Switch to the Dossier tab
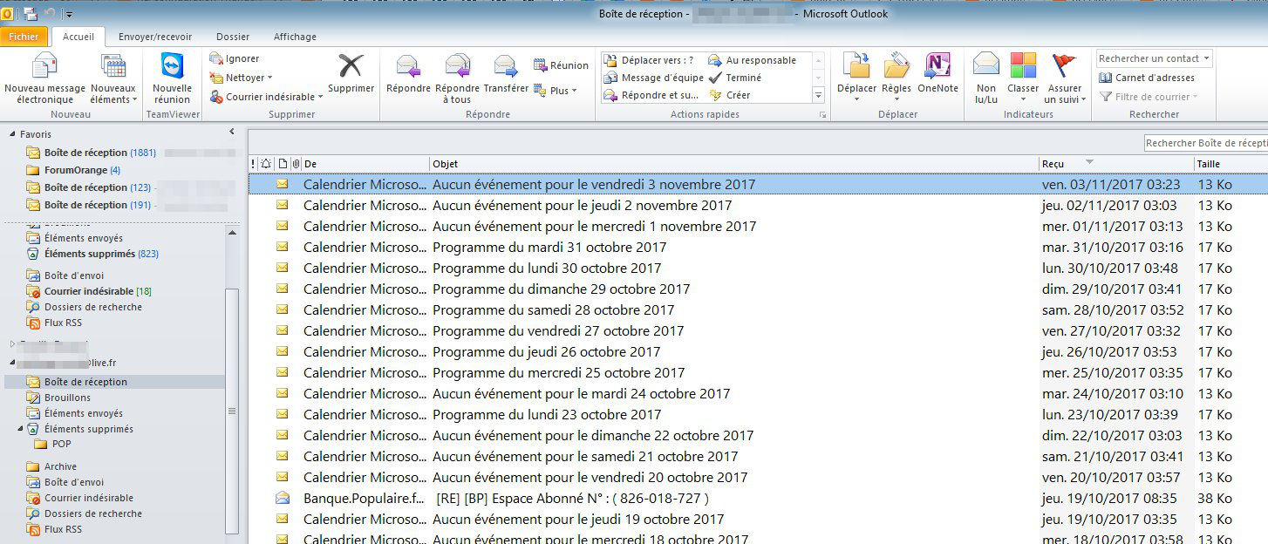The image size is (1268, 544). pyautogui.click(x=233, y=37)
